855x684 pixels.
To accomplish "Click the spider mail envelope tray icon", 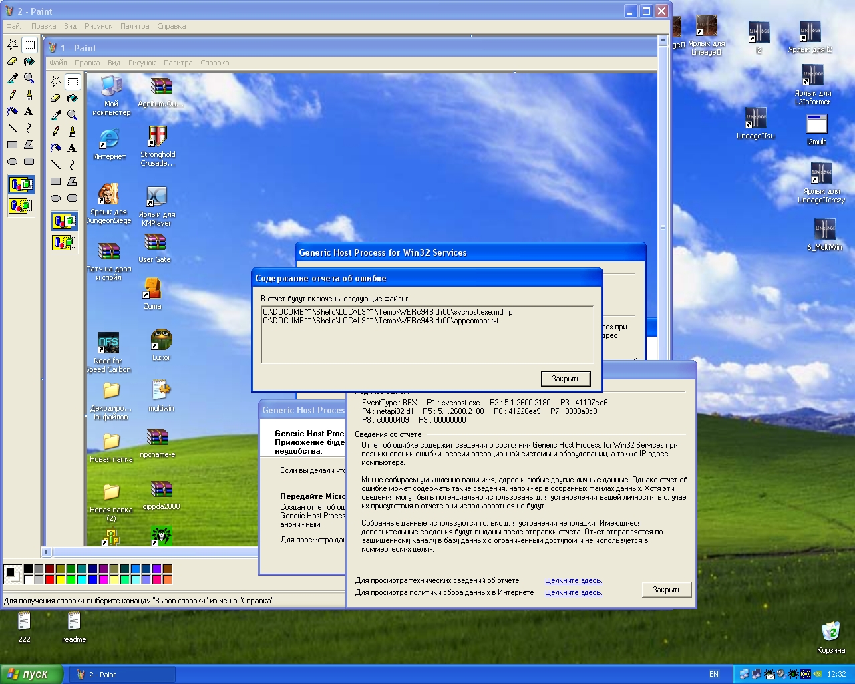I will pos(769,674).
